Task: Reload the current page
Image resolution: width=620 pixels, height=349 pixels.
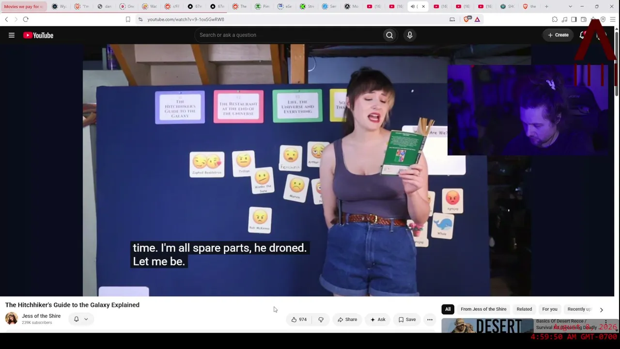Action: coord(26,19)
